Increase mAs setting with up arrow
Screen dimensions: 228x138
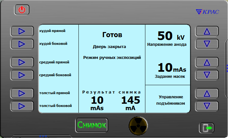point(207,62)
